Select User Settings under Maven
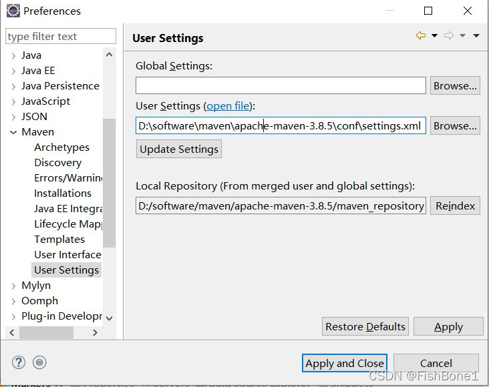 (x=66, y=270)
